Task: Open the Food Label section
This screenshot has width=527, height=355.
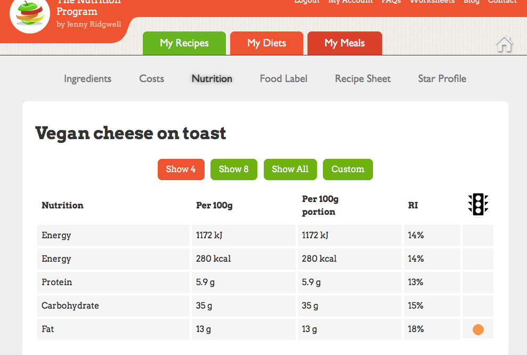Action: (283, 78)
